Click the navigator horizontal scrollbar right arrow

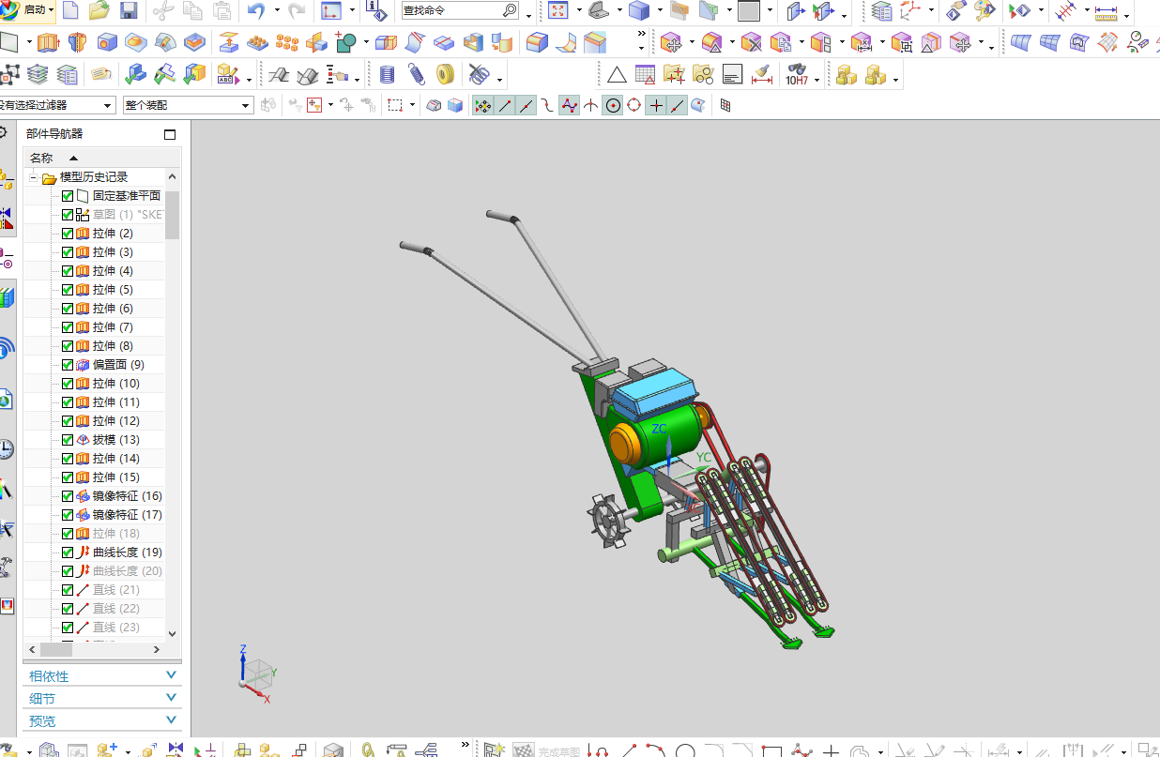coord(157,649)
